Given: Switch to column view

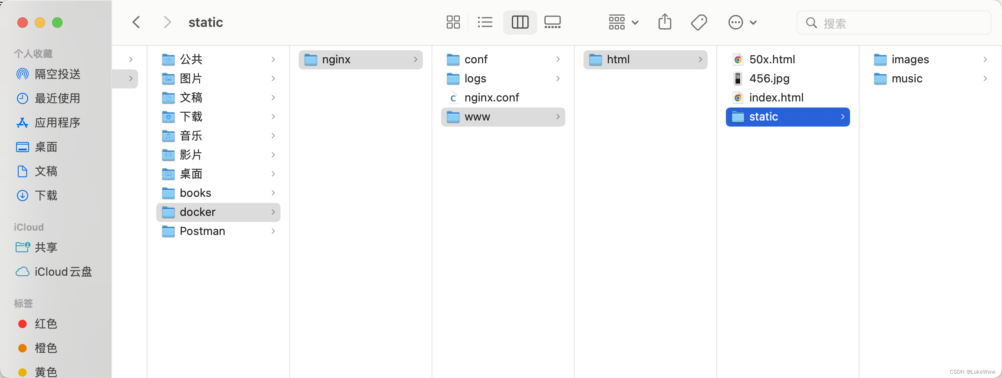Looking at the screenshot, I should pyautogui.click(x=520, y=22).
